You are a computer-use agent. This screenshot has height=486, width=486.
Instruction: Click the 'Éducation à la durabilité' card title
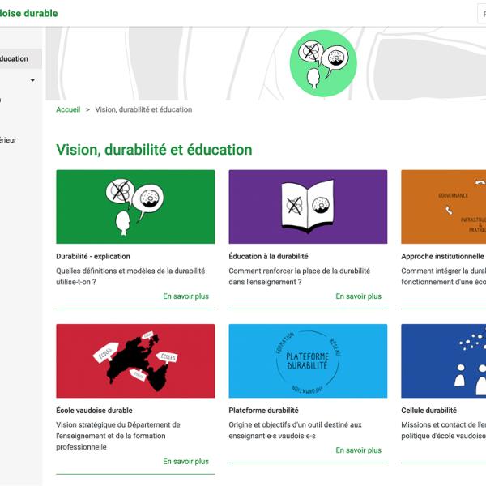click(270, 257)
